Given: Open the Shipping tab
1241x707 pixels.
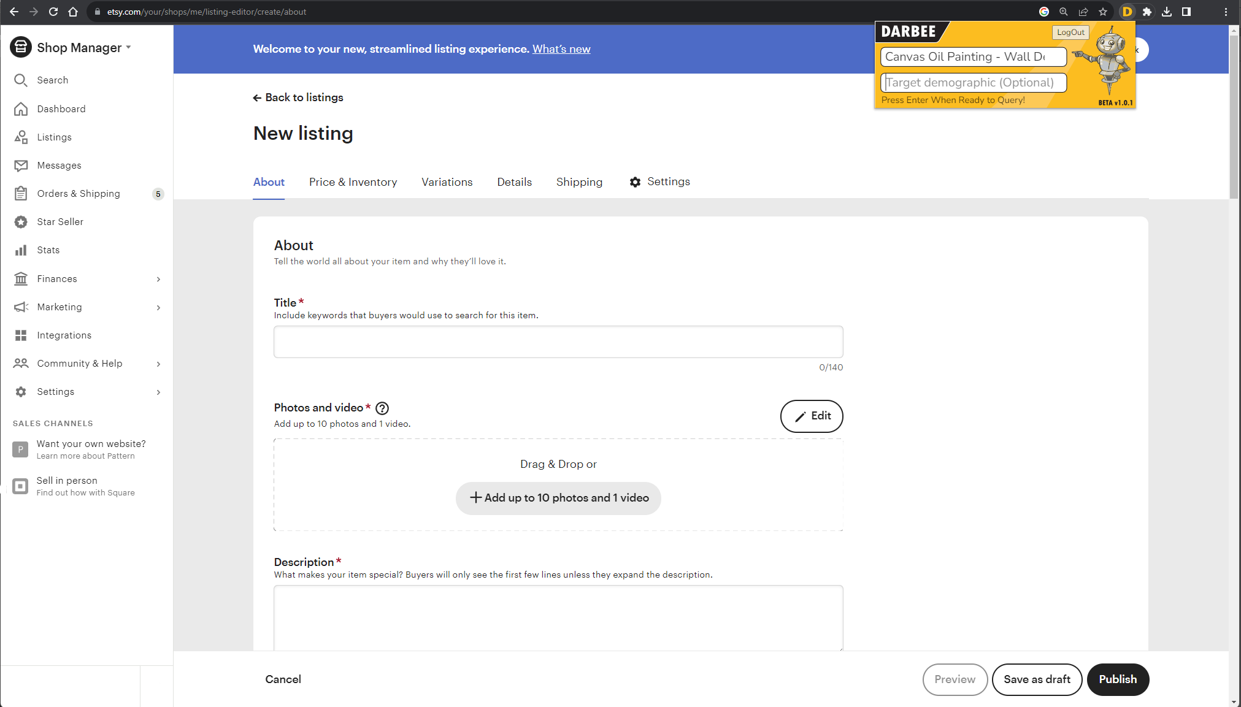Looking at the screenshot, I should coord(579,182).
